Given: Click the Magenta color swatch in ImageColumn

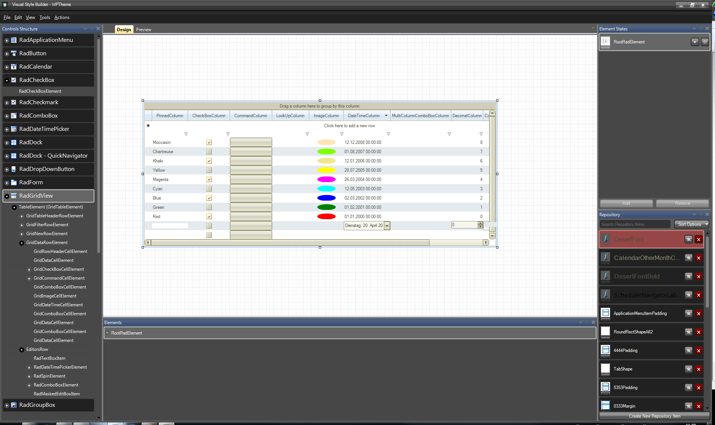Looking at the screenshot, I should (326, 179).
